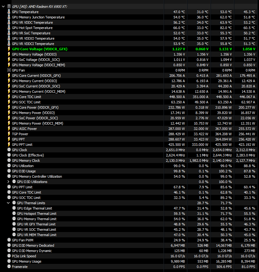
Task: Click the circle icon for PCIe Link Speed
Action: point(9,256)
